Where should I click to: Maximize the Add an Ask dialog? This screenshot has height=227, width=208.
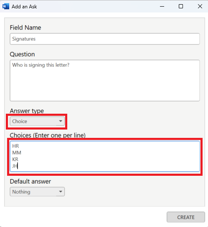[181, 6]
